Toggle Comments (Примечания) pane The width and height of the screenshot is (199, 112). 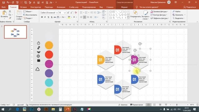pyautogui.click(x=137, y=105)
